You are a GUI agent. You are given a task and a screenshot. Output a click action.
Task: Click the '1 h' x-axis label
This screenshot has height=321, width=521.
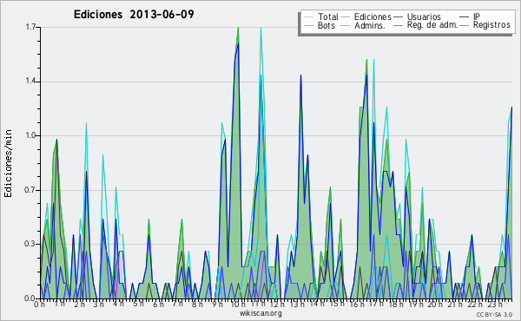pyautogui.click(x=59, y=305)
